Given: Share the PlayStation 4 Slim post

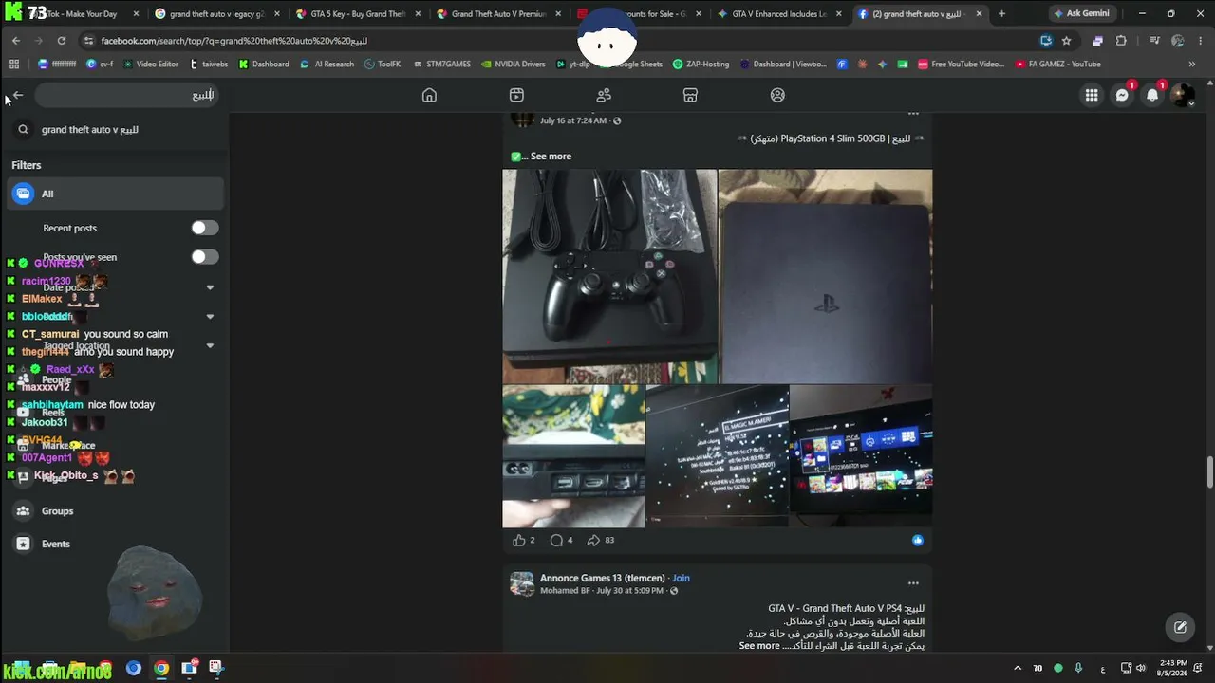Looking at the screenshot, I should point(593,540).
